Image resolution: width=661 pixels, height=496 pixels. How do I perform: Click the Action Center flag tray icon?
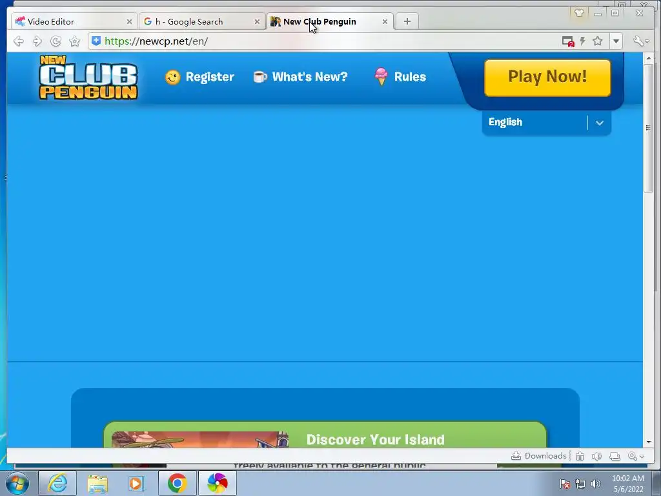pyautogui.click(x=565, y=484)
